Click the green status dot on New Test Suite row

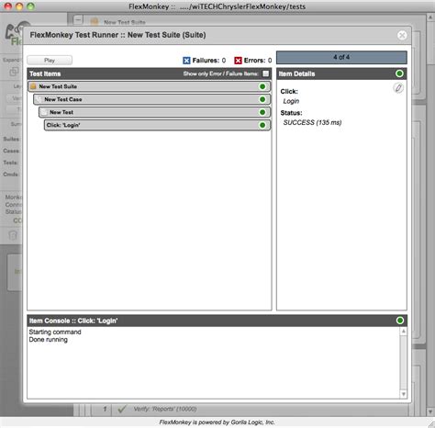coord(262,86)
